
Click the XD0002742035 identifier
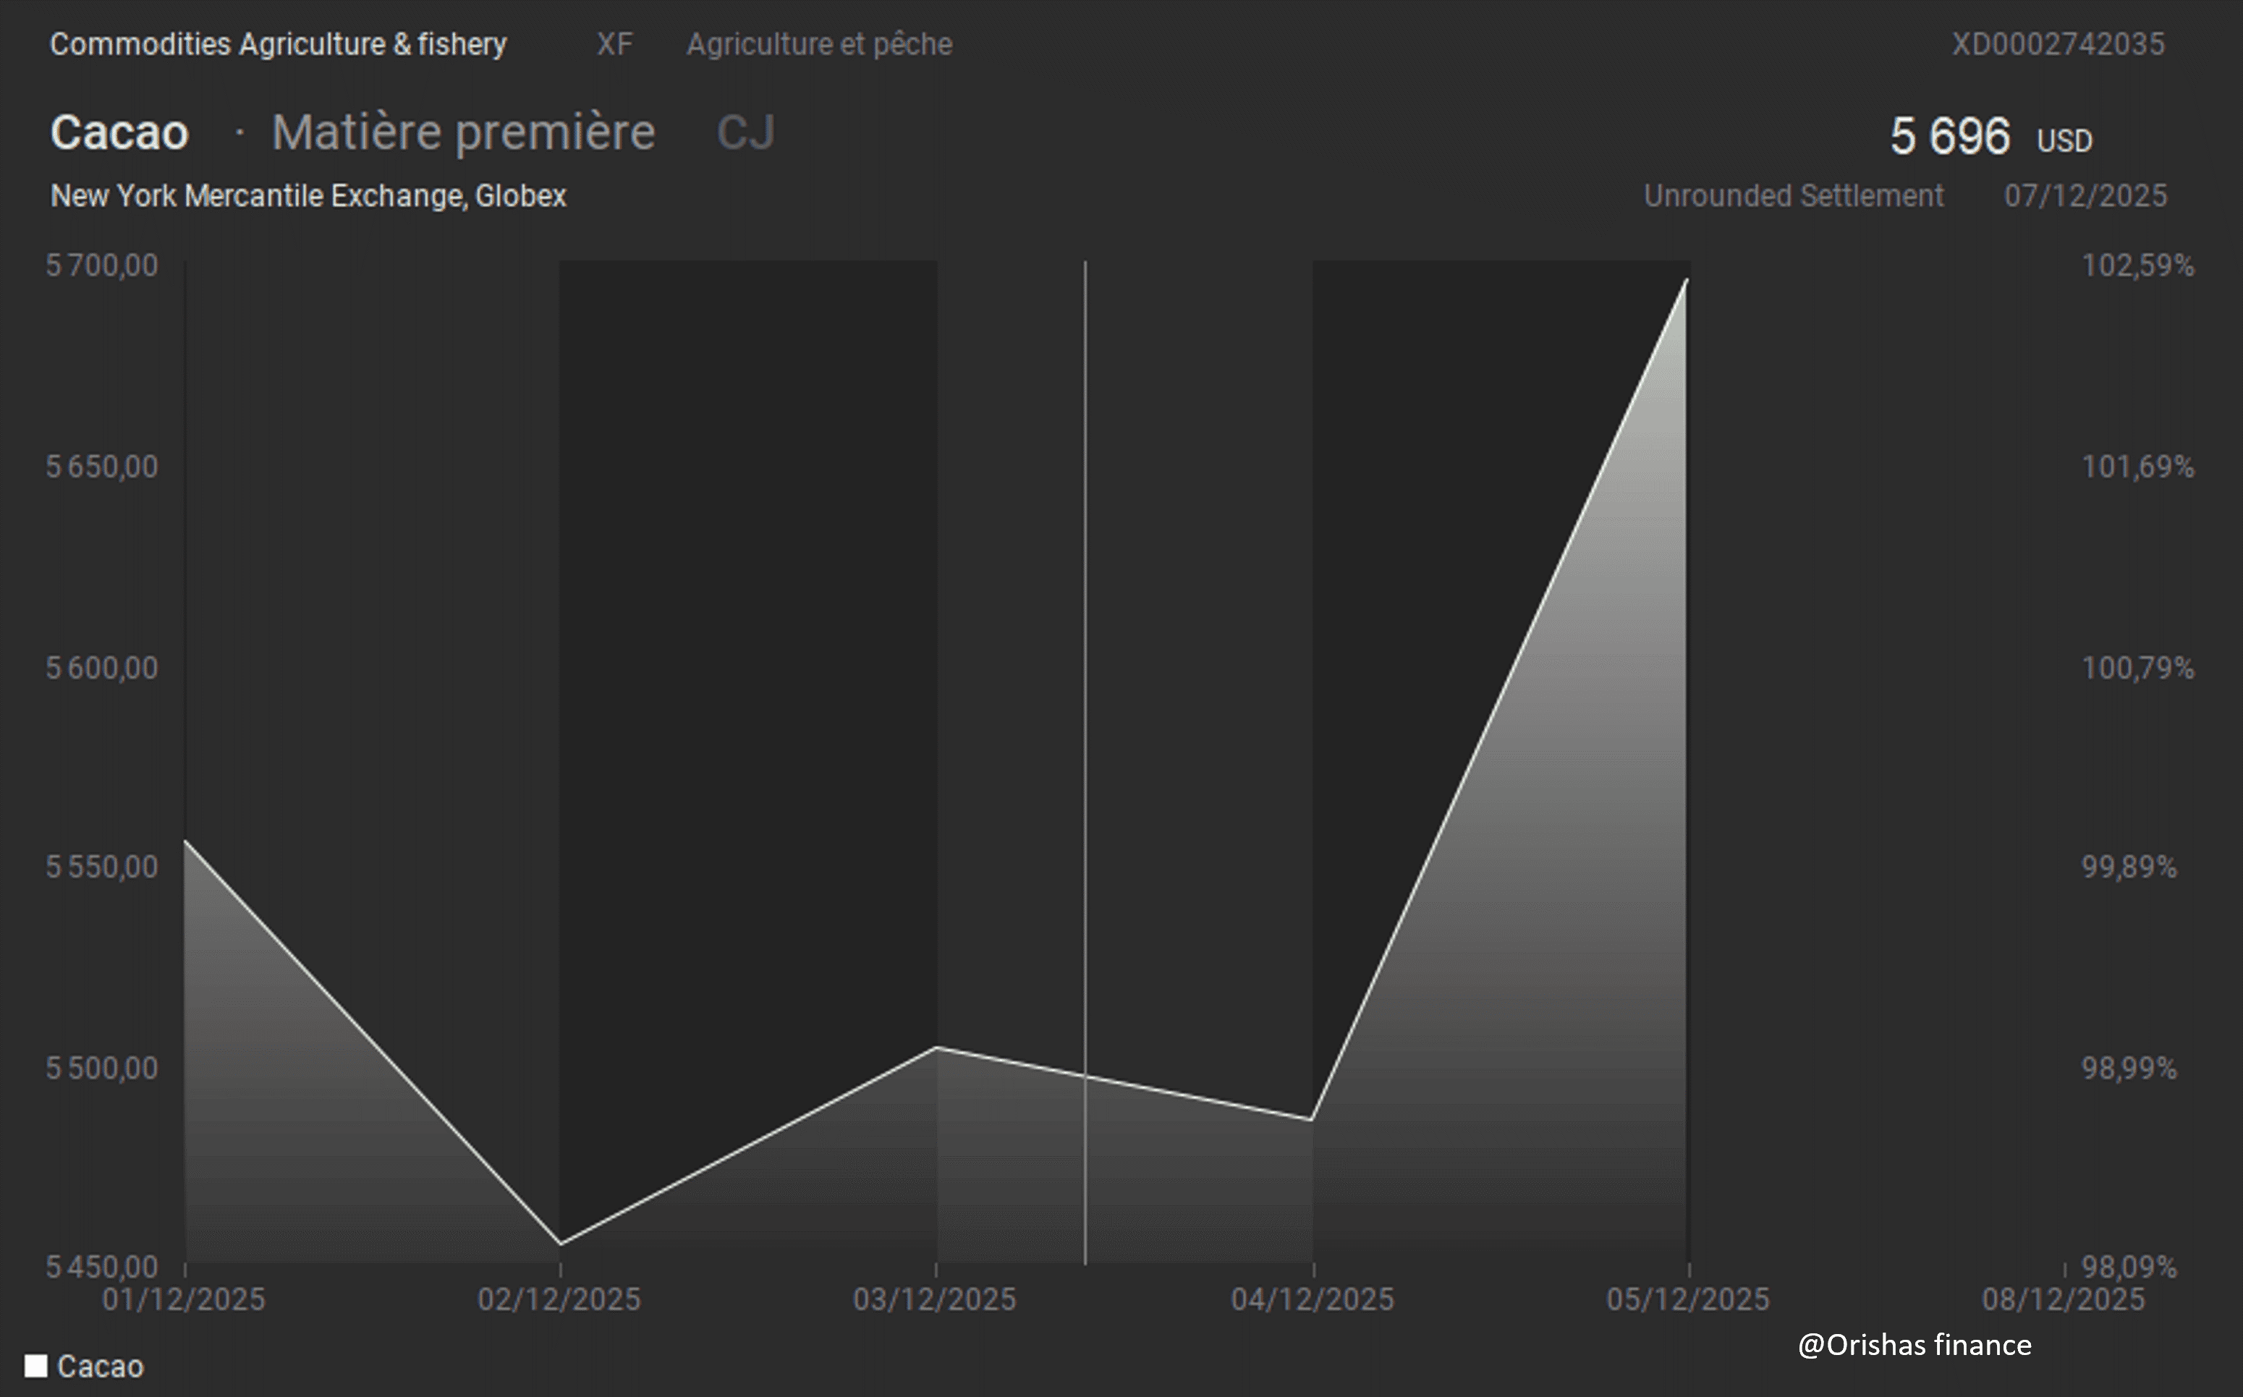[2057, 44]
